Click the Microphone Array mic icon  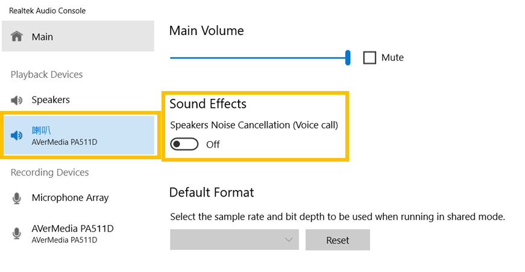coord(17,198)
